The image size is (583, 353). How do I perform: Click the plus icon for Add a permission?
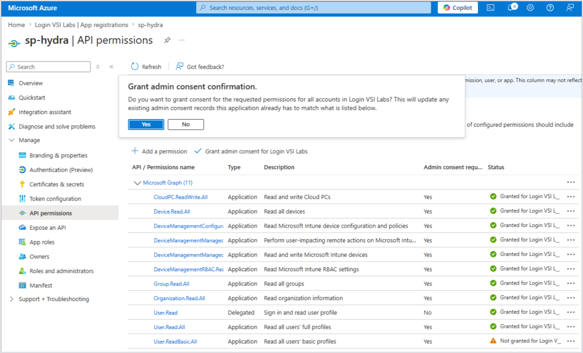(135, 151)
